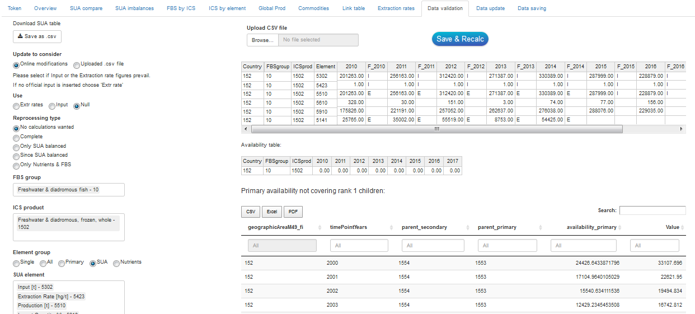This screenshot has width=695, height=314.
Task: Export table using the Excel button
Action: tap(271, 212)
